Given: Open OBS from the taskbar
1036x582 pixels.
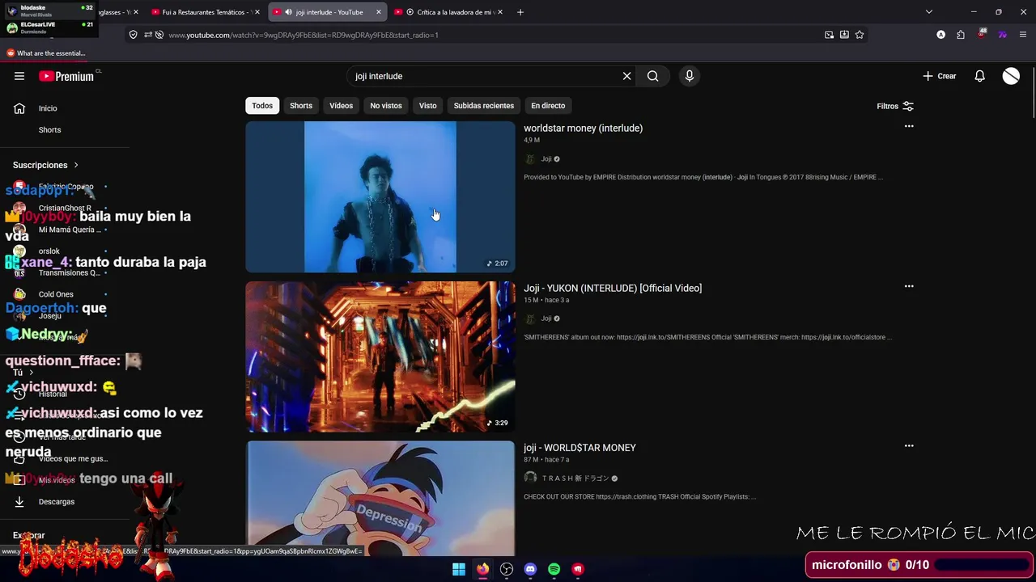Looking at the screenshot, I should coord(507,569).
